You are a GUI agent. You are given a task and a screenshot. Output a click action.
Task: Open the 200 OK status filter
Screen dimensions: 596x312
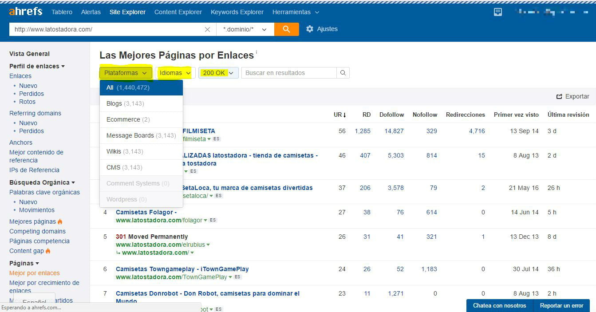[x=218, y=73]
